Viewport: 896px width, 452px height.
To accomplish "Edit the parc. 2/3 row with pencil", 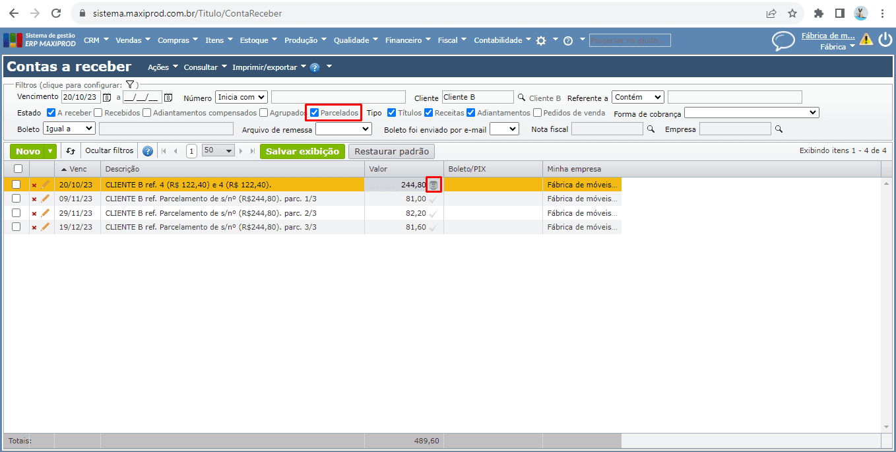I will click(x=45, y=213).
